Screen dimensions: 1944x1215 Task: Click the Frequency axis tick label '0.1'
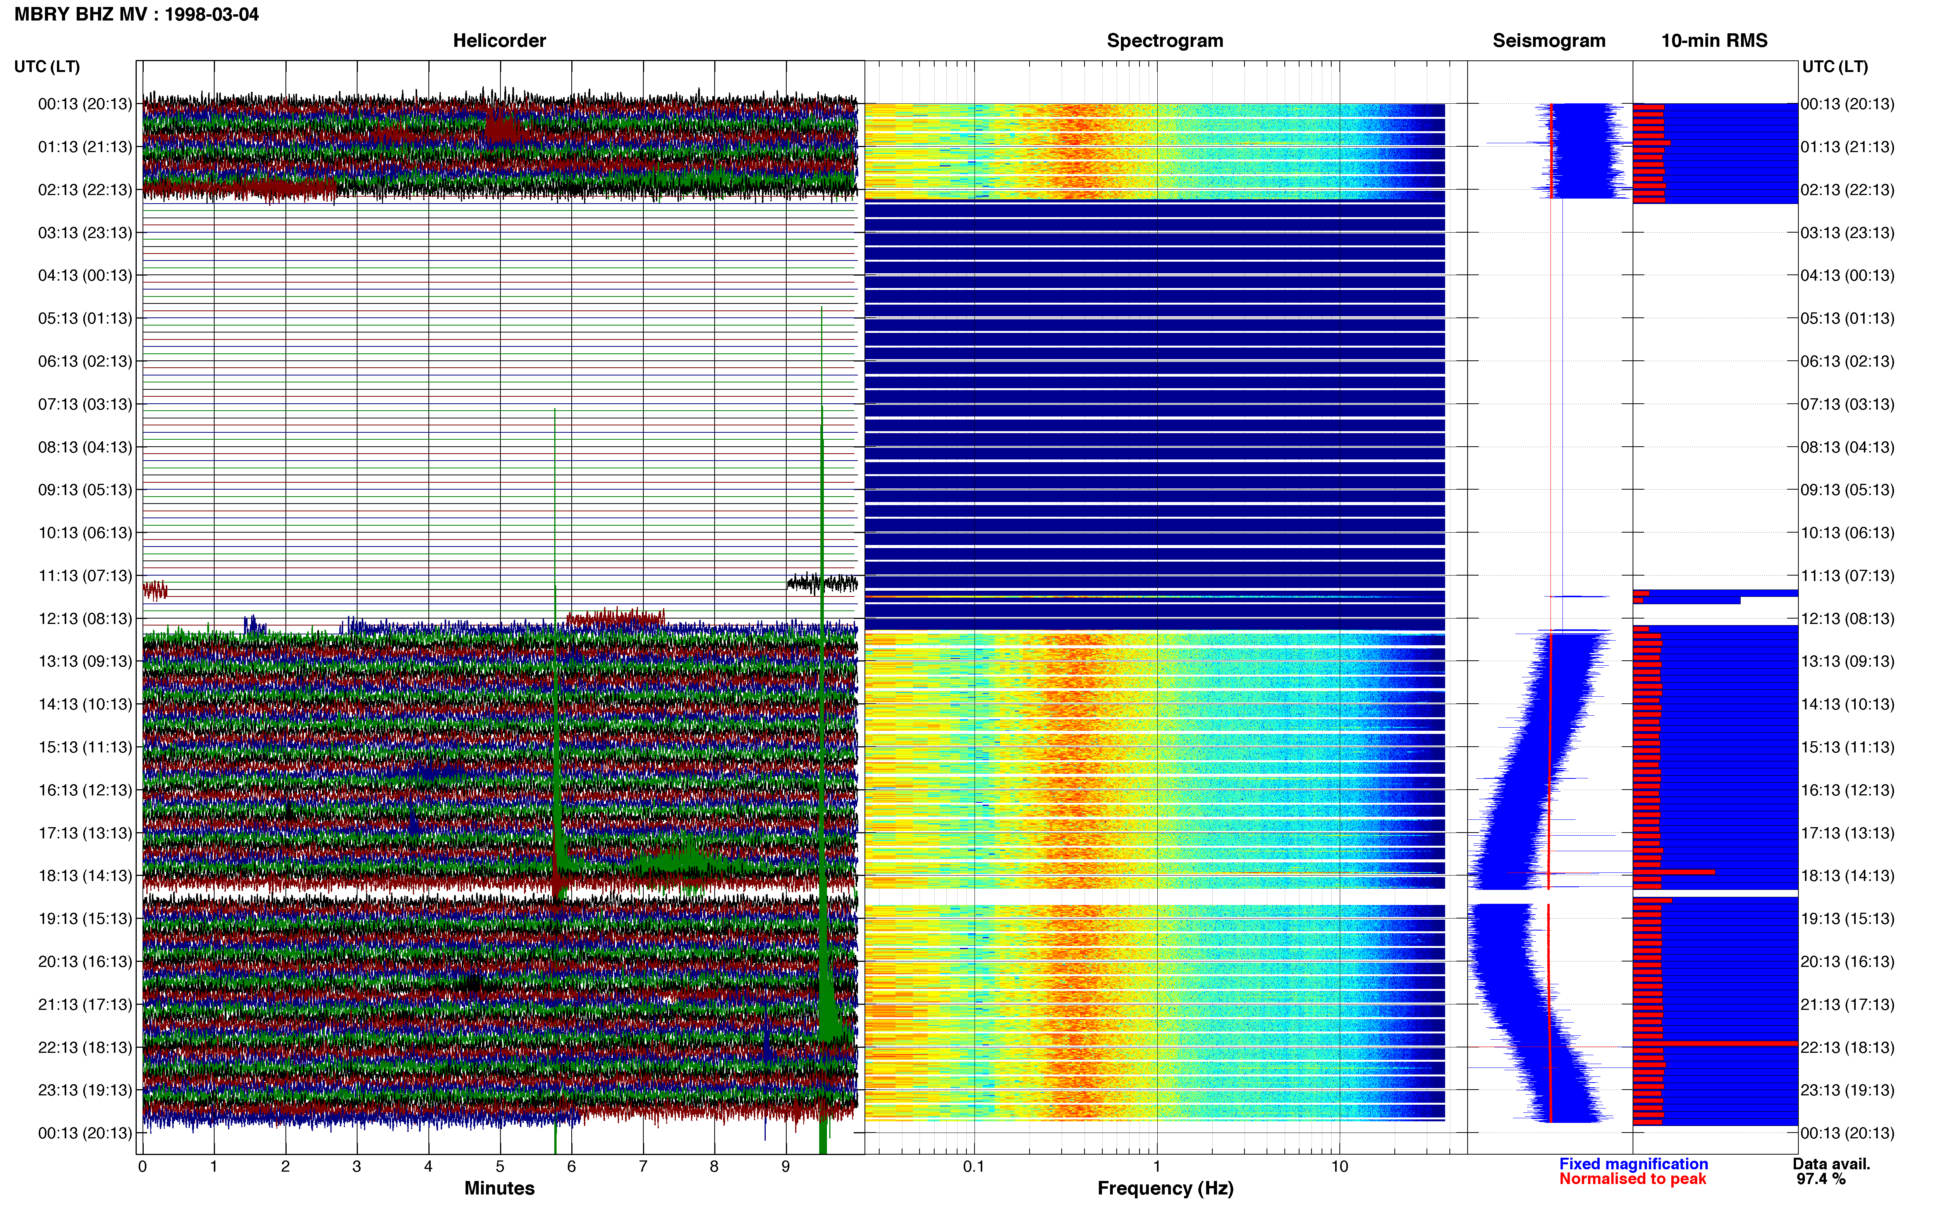pyautogui.click(x=974, y=1167)
